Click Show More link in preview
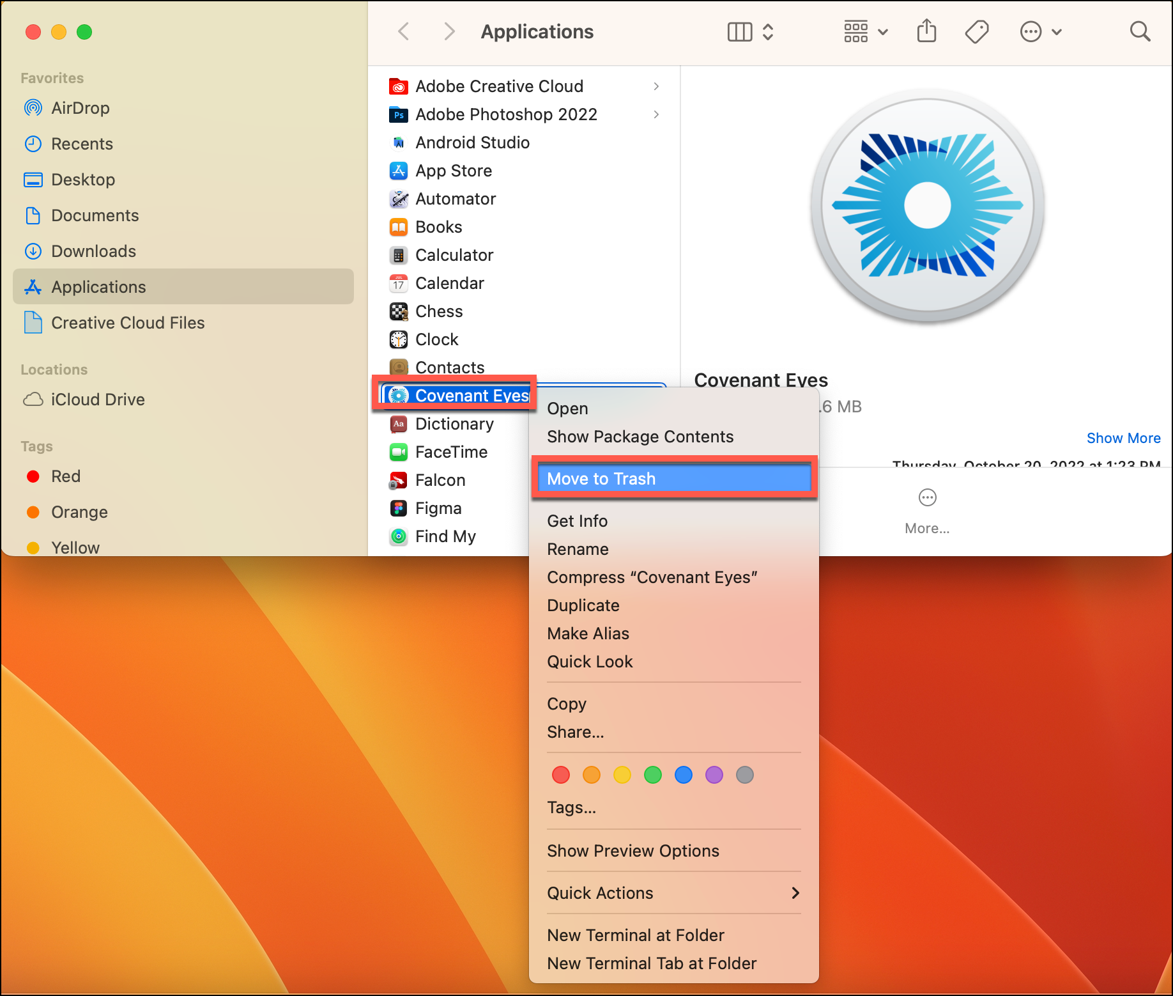Viewport: 1173px width, 996px height. coord(1123,438)
